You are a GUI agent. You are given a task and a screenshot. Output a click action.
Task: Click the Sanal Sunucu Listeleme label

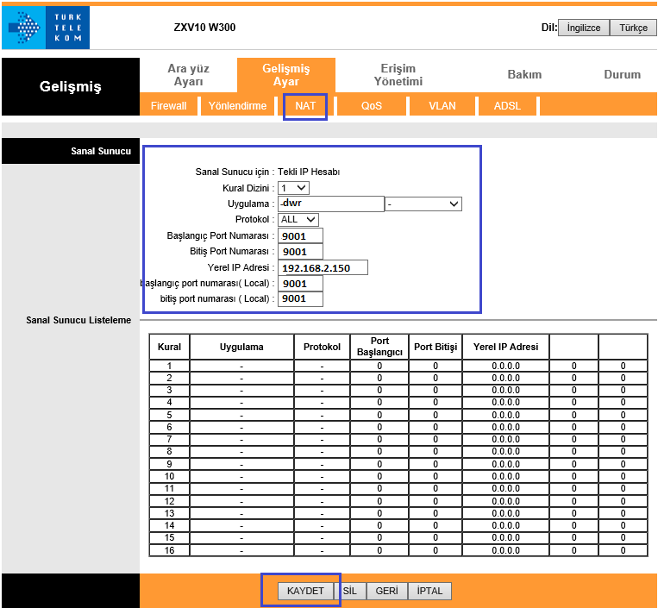tap(78, 320)
